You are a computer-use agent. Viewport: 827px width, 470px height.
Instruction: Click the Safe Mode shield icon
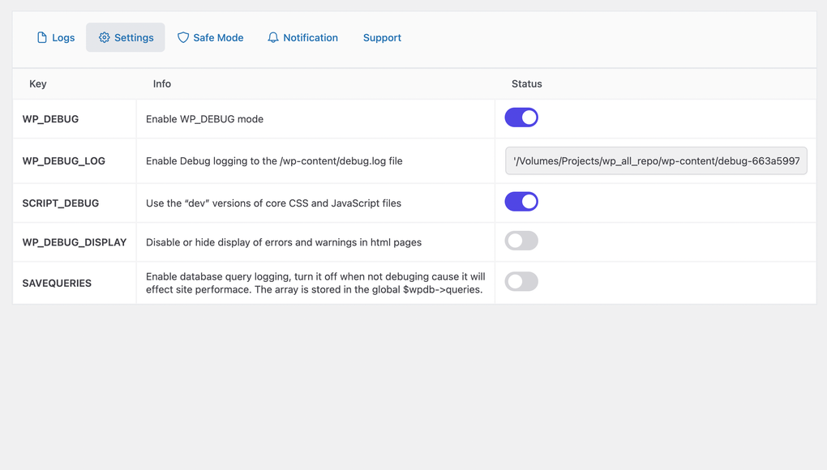click(182, 37)
